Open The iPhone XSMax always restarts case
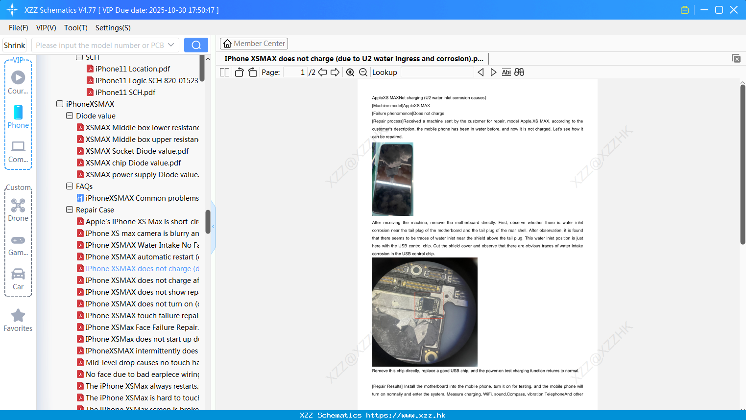 [x=138, y=386]
